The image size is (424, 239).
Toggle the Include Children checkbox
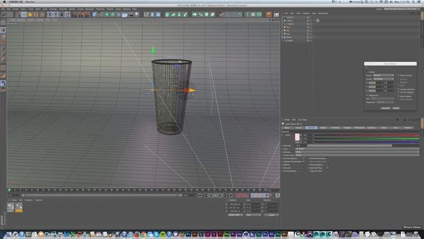(399, 89)
